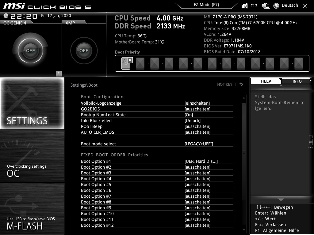Change Bootup NumLock State [On]
Screen dimensions: 314x235
pos(189,115)
